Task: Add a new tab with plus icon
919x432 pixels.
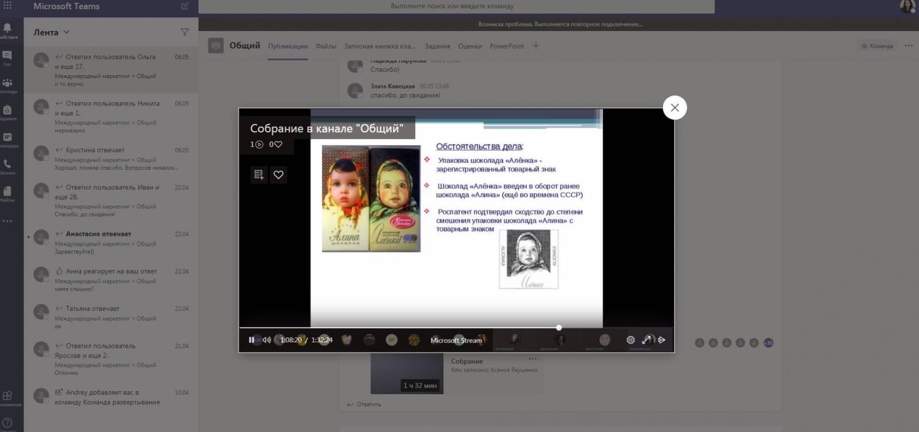Action: click(536, 46)
